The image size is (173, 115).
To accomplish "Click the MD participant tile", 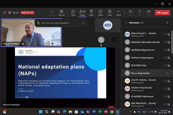I will (108, 25).
